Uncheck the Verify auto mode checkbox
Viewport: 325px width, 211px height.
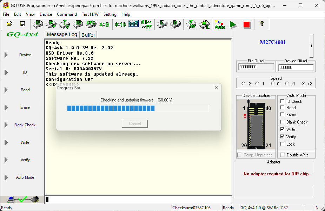click(x=282, y=136)
